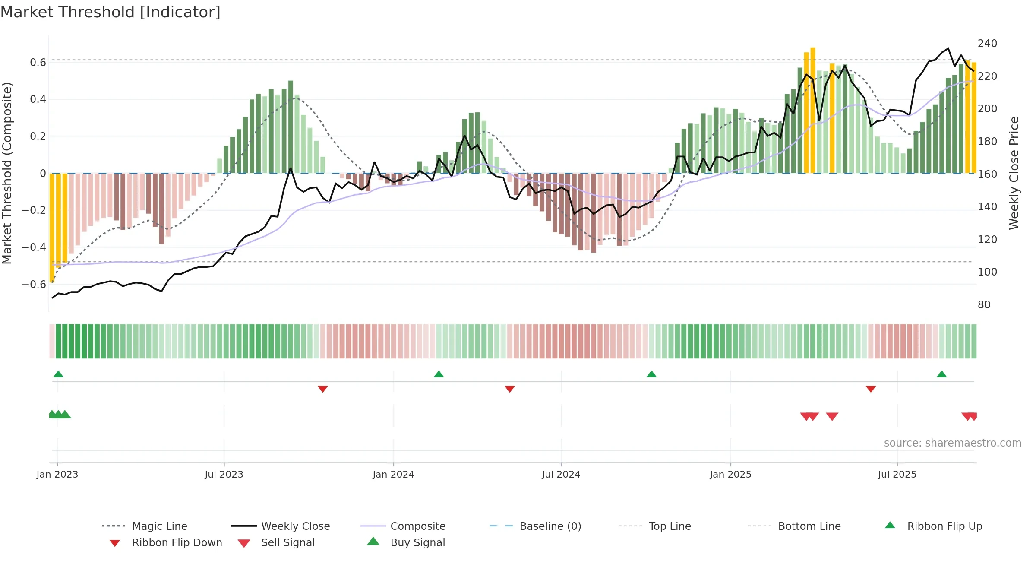Viewport: 1036px width, 583px height.
Task: Click the 240 price axis tick label
Action: pos(988,44)
